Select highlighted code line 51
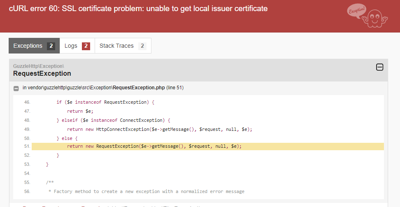The width and height of the screenshot is (400, 207). (208, 146)
